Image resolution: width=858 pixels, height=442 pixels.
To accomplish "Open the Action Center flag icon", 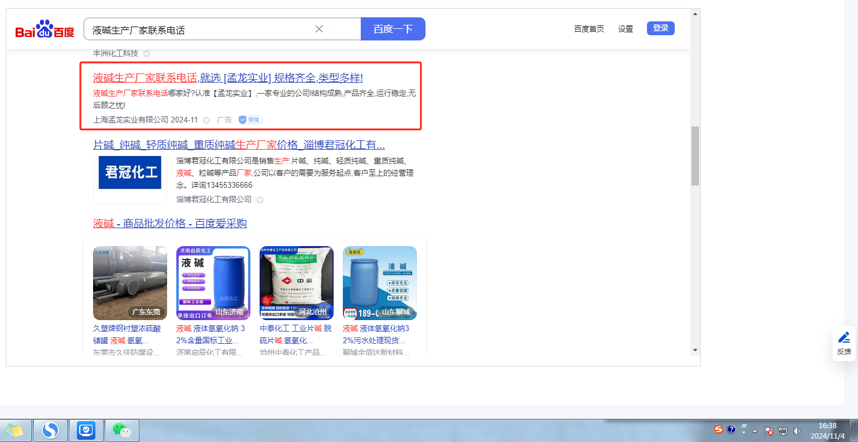I will point(770,431).
